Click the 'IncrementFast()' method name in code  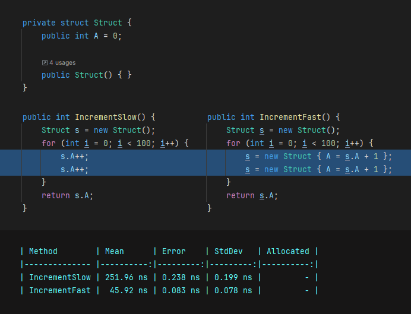coord(295,117)
